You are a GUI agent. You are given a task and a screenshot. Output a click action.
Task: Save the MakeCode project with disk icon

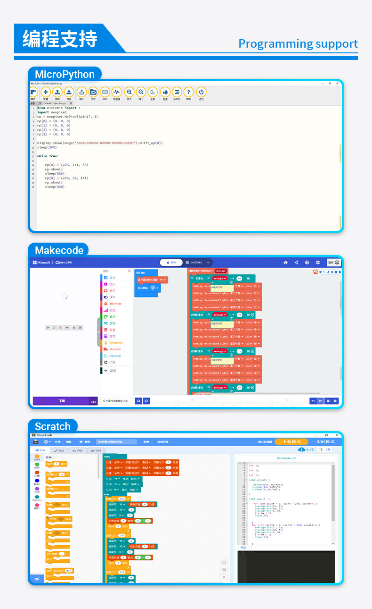(138, 401)
